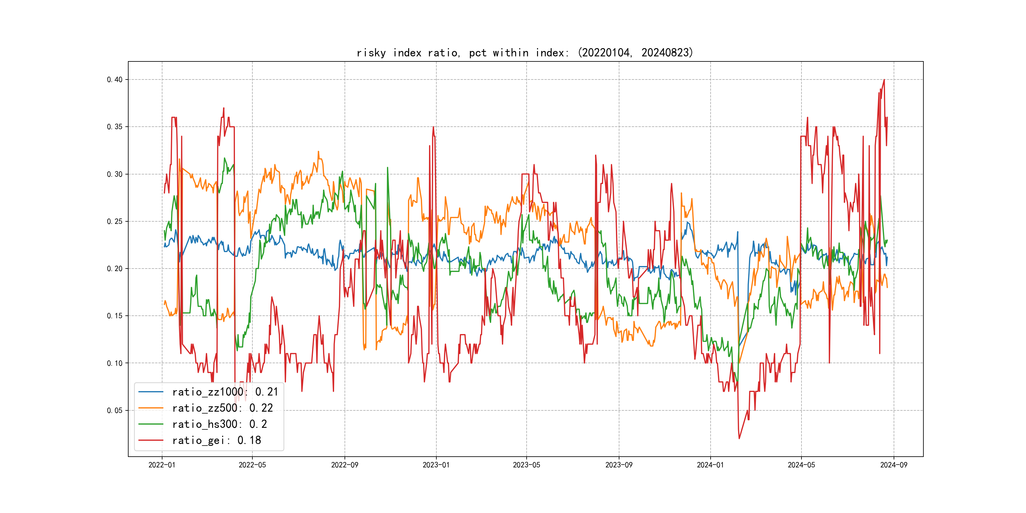
Task: Select the 'ratio_zz500: 0.22' legend label
Action: pyautogui.click(x=222, y=408)
